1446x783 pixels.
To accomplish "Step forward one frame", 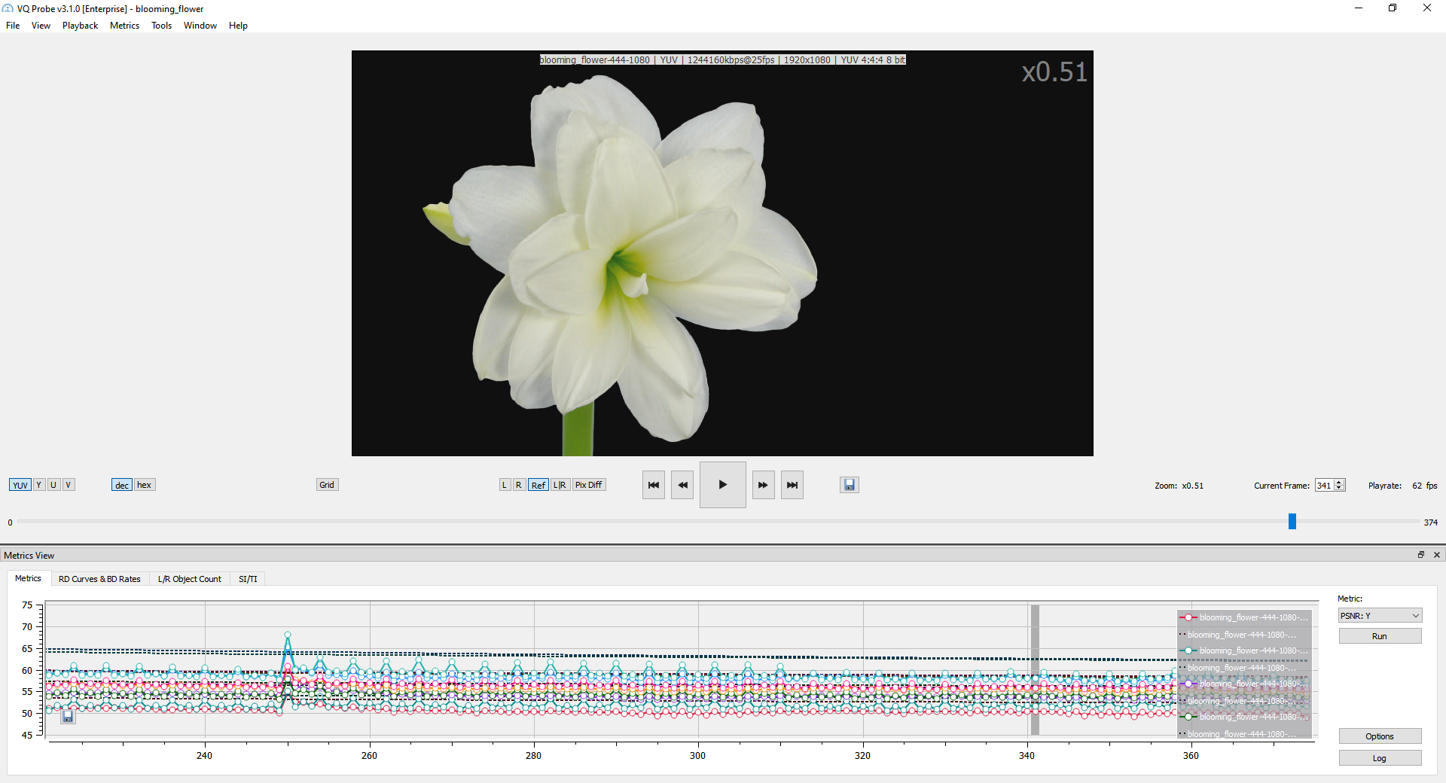I will pos(763,485).
